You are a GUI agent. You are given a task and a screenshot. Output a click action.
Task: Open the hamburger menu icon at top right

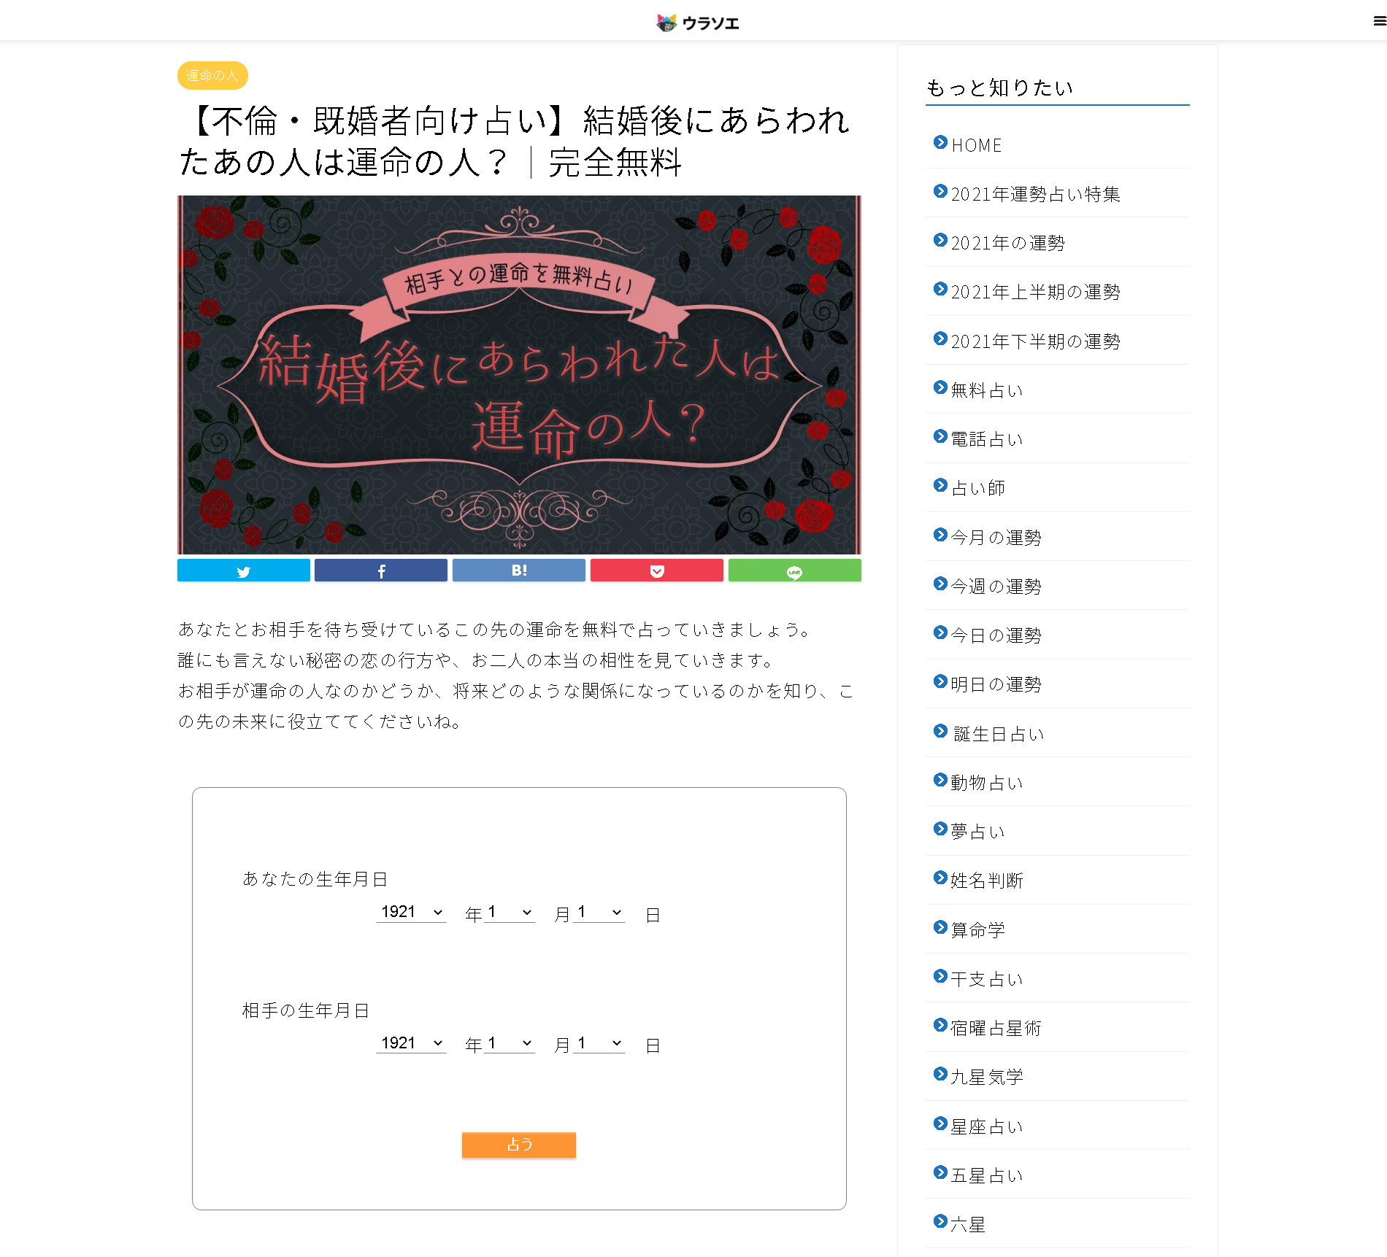[x=1380, y=21]
